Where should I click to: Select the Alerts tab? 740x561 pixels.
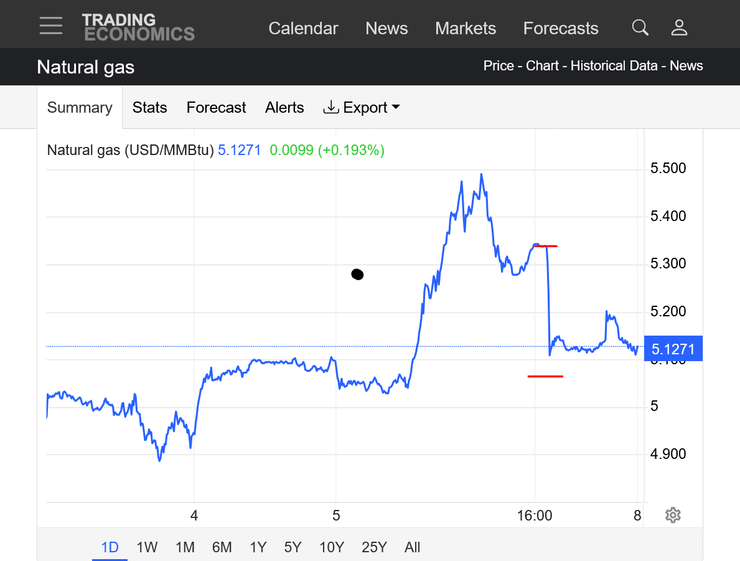click(284, 108)
